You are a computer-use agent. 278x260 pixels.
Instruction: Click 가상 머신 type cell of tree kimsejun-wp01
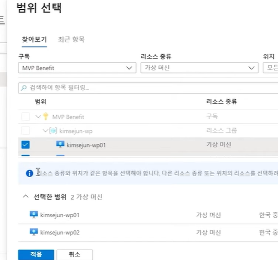219,144
